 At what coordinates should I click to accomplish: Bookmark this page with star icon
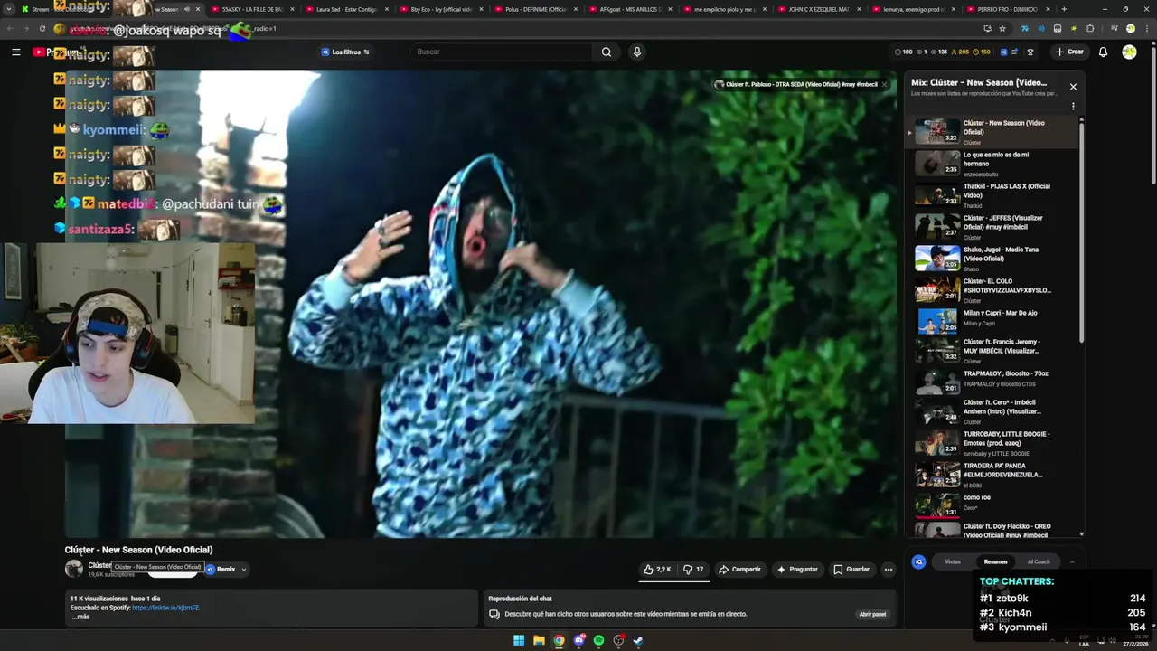(x=1002, y=29)
